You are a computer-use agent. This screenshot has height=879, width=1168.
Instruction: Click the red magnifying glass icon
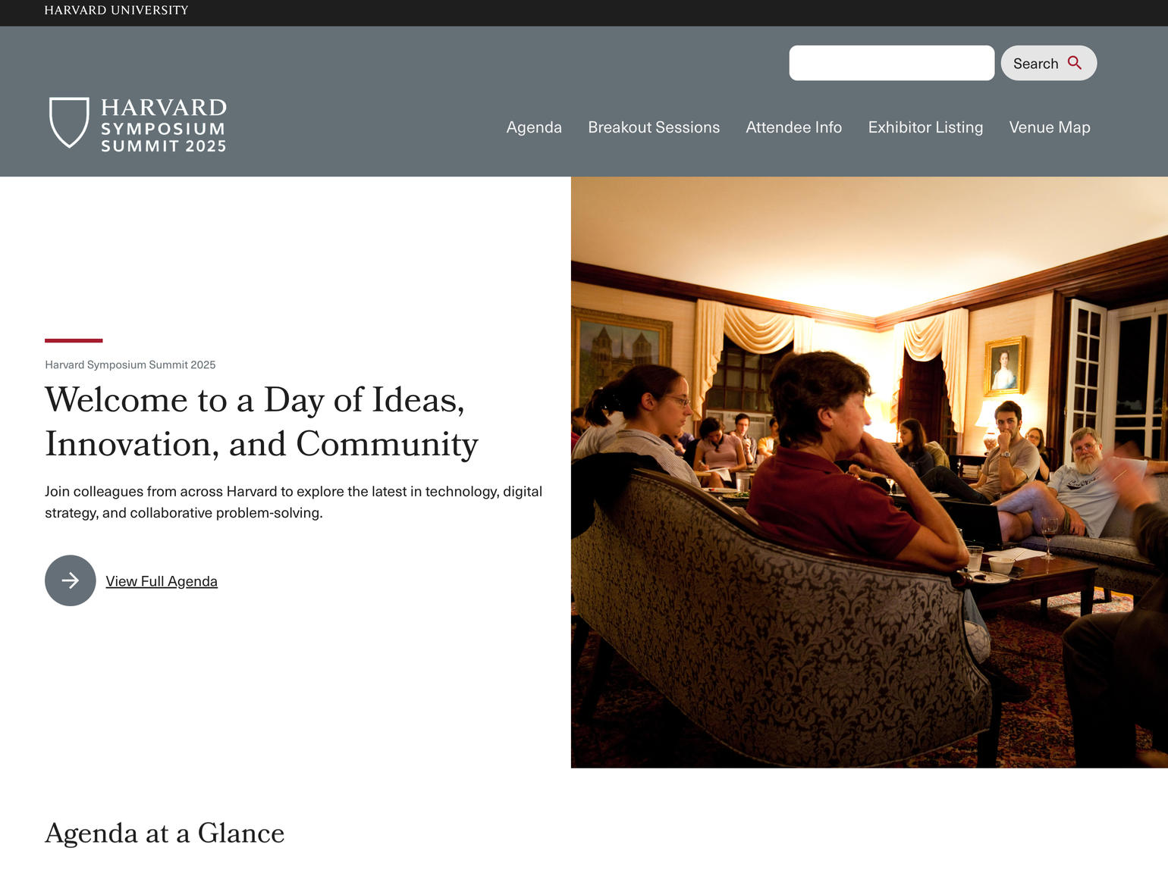(1075, 63)
